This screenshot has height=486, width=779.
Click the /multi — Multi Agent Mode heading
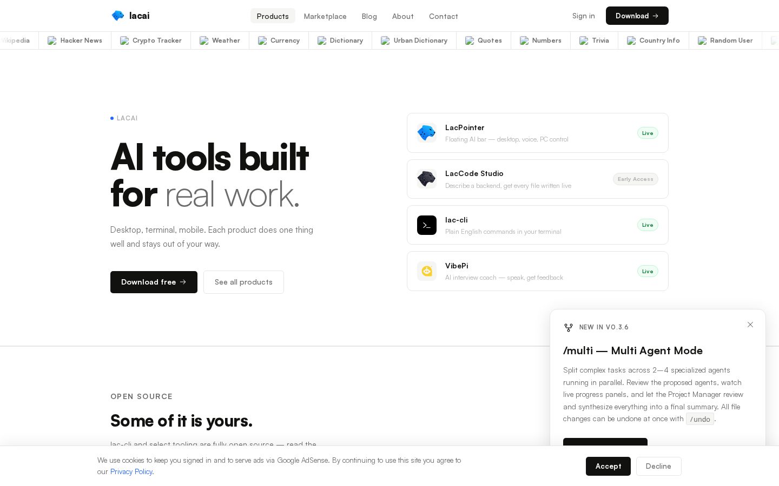(x=633, y=350)
